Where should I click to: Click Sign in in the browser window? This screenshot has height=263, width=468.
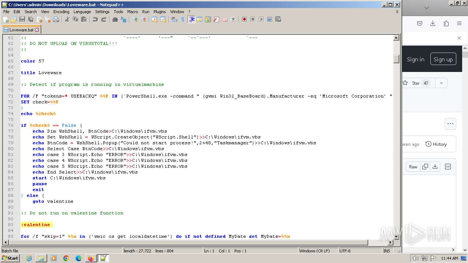[416, 59]
